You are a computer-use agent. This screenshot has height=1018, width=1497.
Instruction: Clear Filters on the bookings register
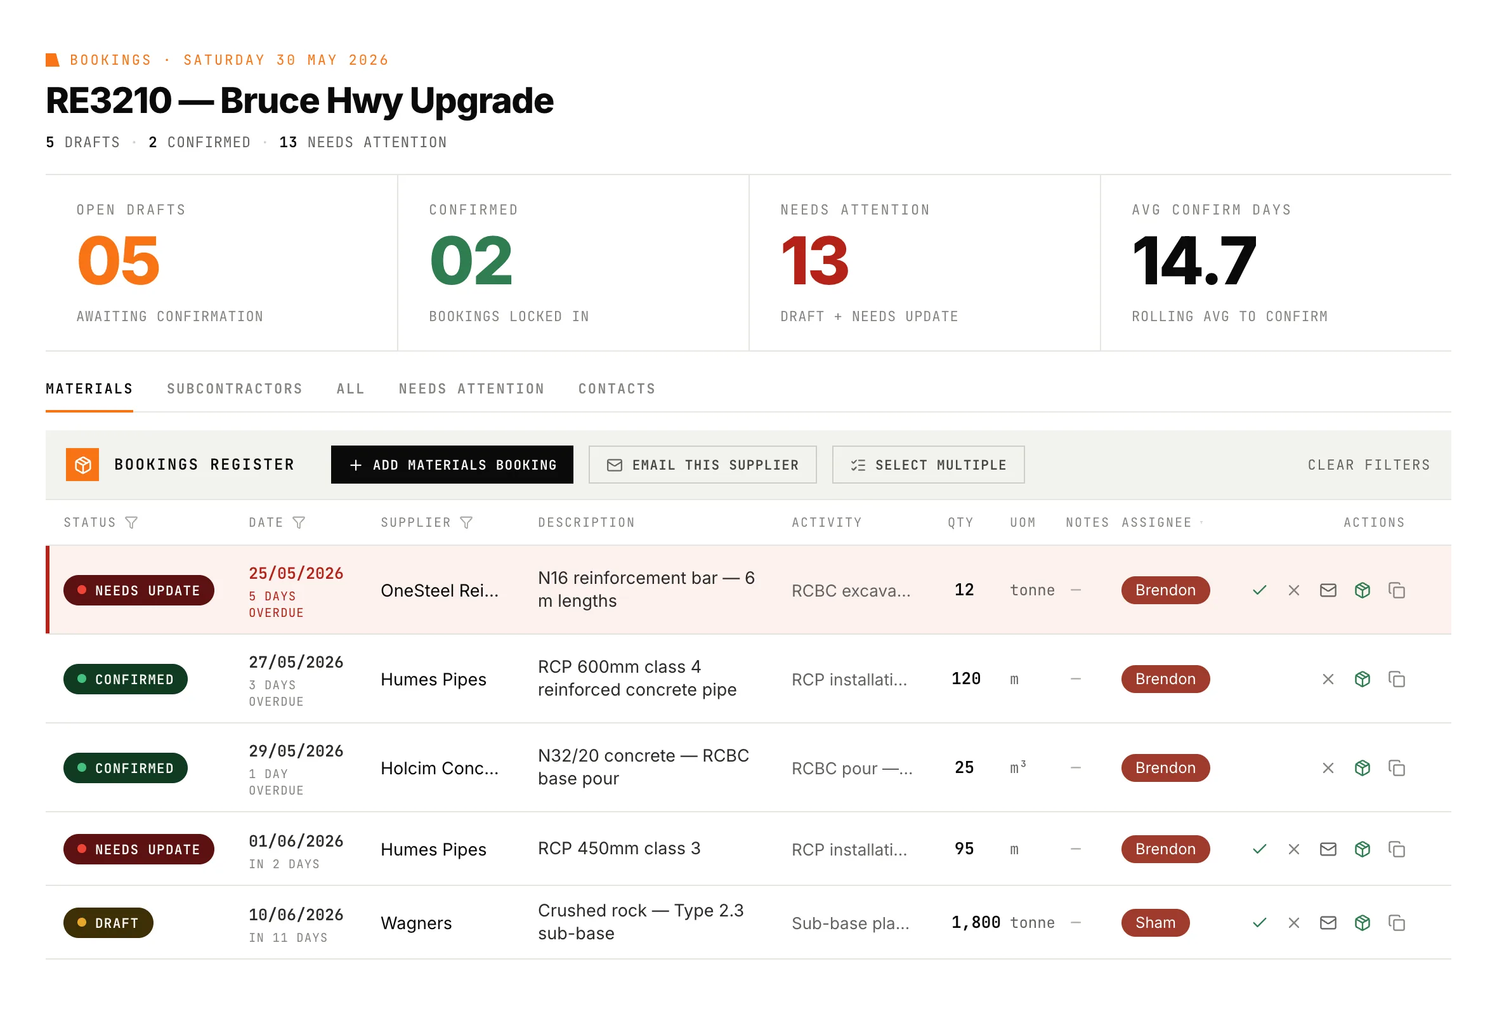coord(1369,465)
